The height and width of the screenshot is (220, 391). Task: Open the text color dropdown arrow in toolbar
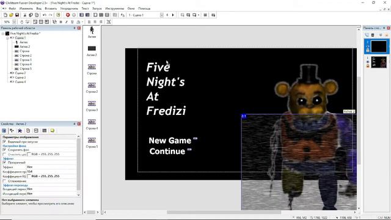82,22
